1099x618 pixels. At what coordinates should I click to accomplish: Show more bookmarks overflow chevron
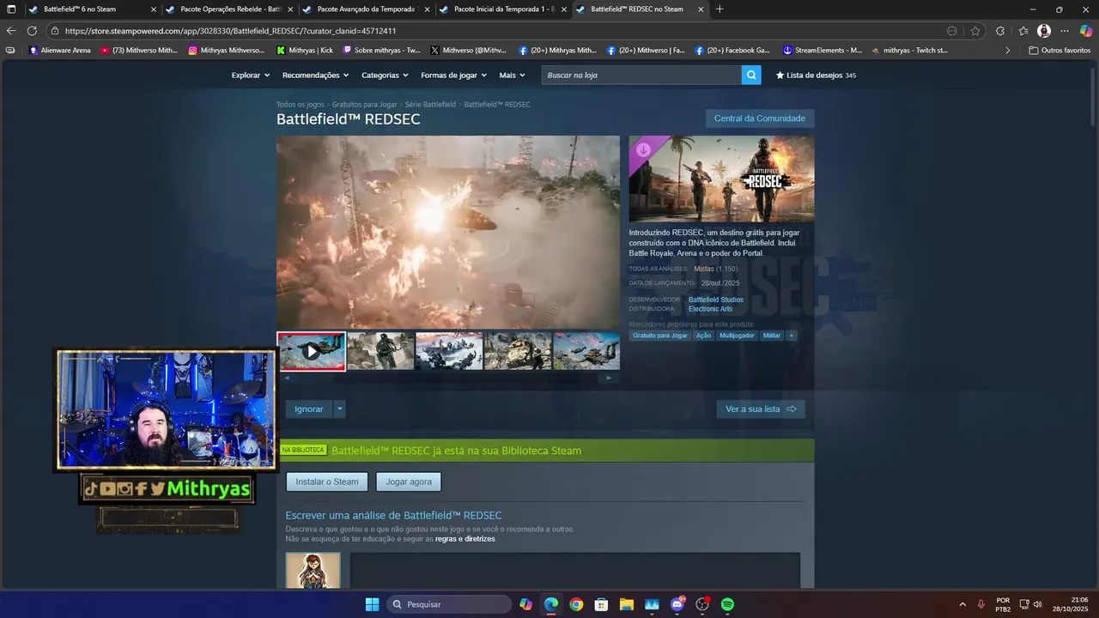[1008, 50]
